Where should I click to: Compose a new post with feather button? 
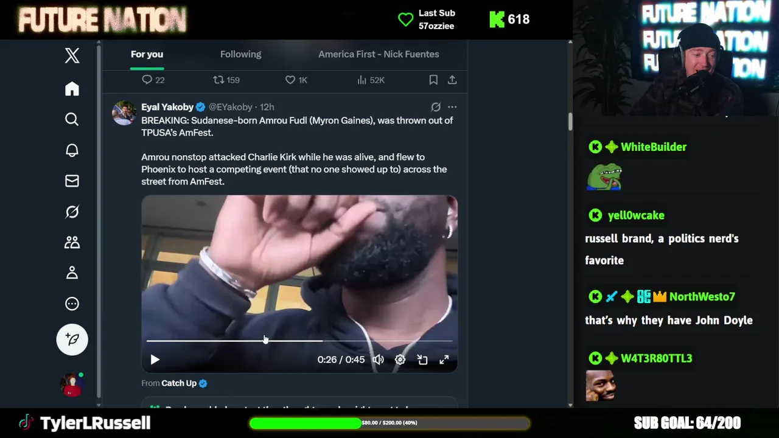72,339
